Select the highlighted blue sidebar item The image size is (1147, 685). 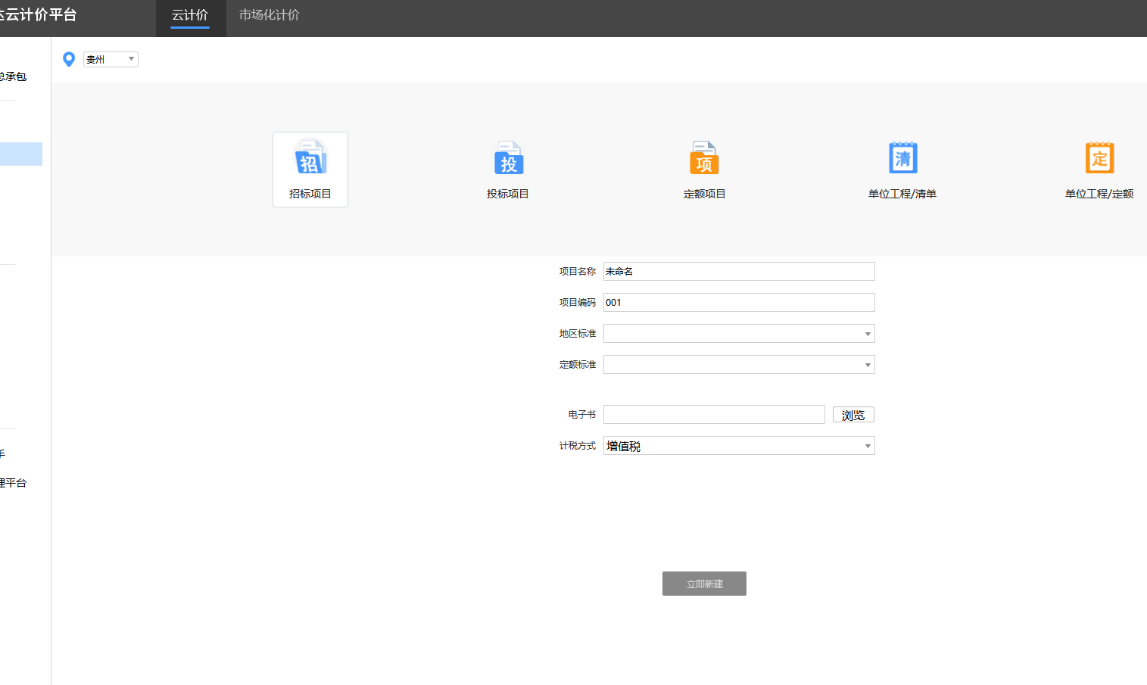[x=21, y=154]
